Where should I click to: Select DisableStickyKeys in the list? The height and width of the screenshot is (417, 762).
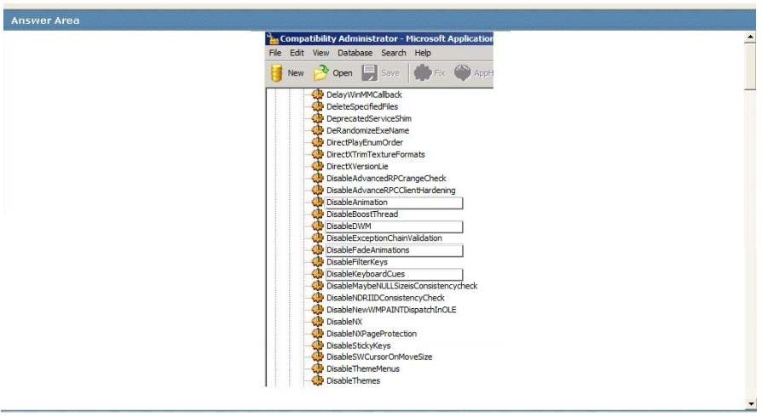tap(358, 346)
